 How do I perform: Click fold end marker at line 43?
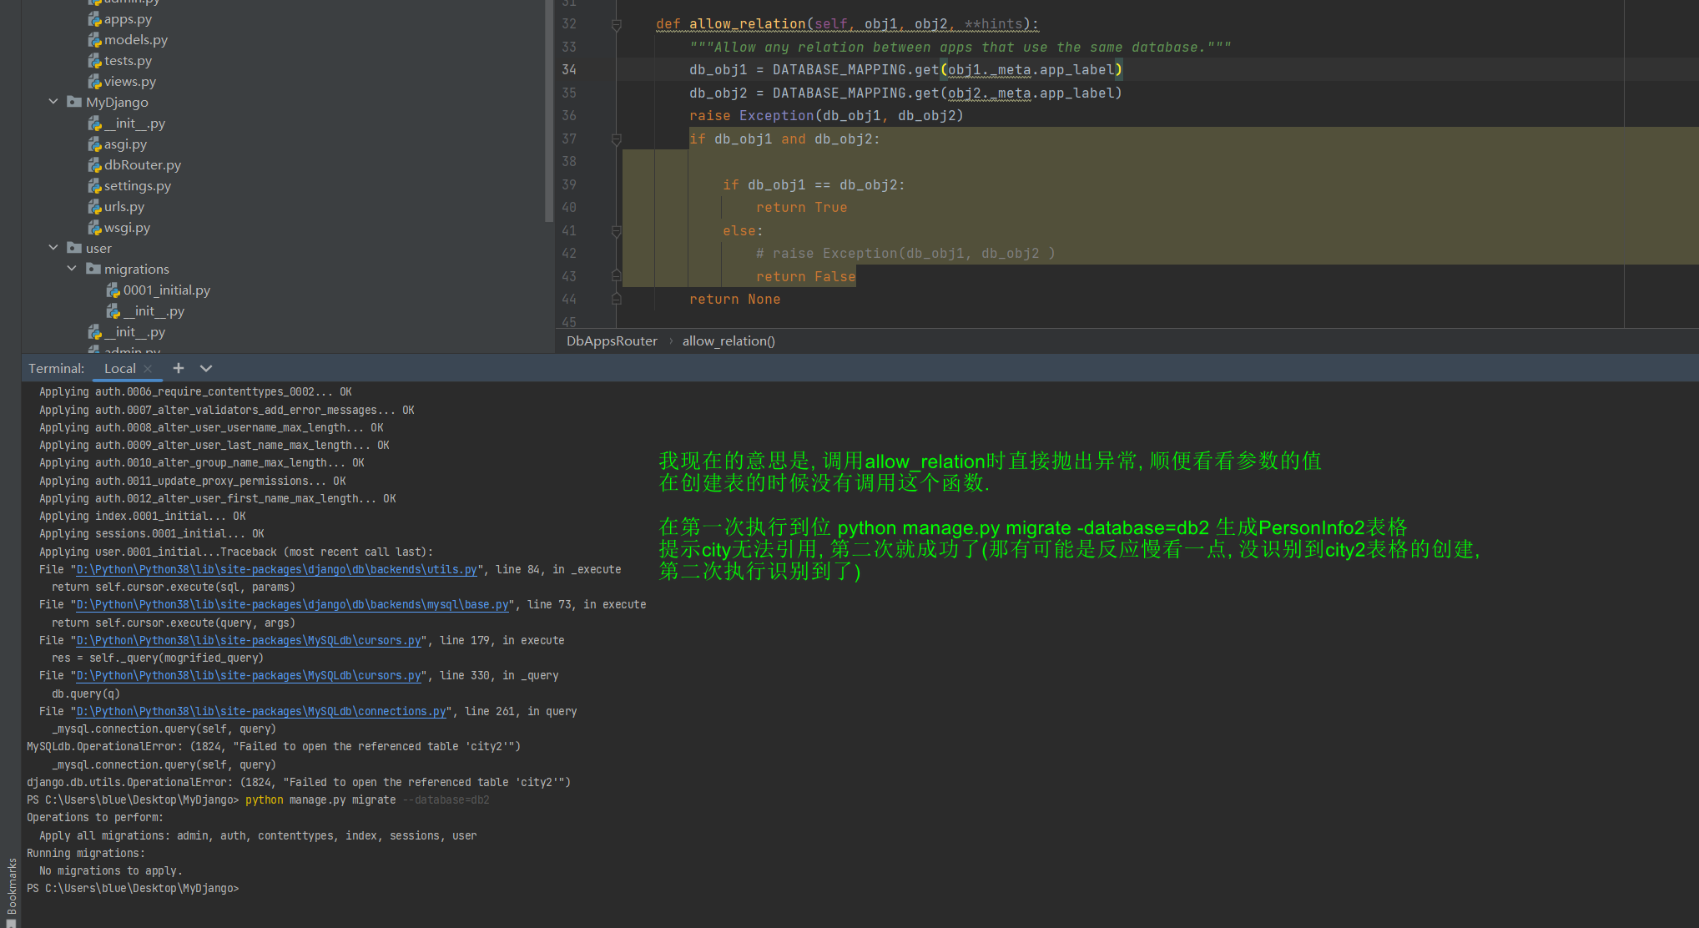[617, 276]
